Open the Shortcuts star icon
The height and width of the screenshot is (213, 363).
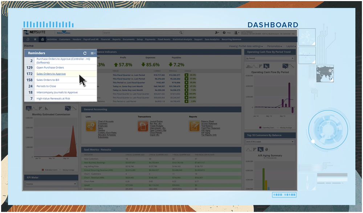coord(35,39)
